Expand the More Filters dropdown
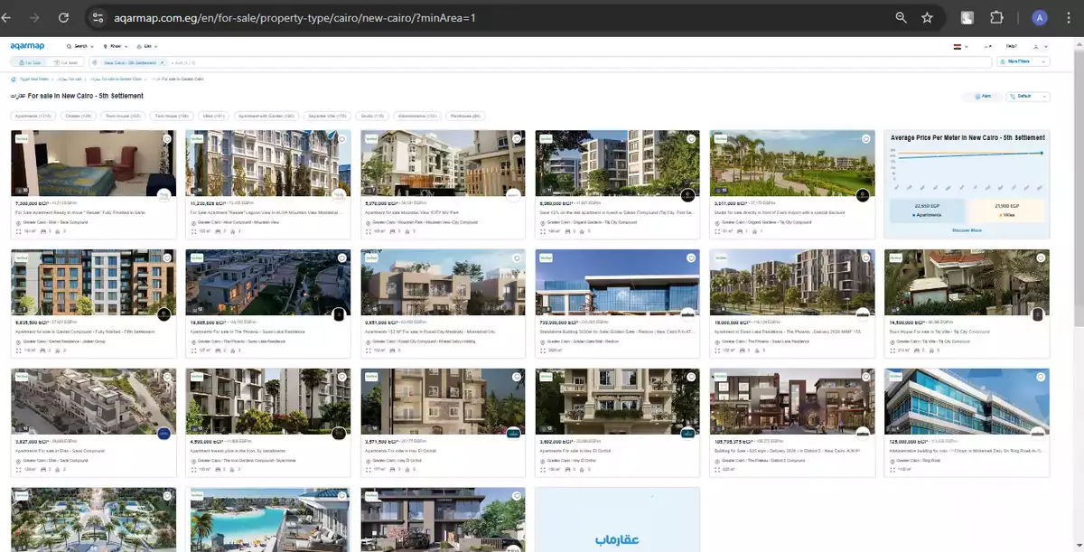Viewport: 1084px width, 552px height. [1023, 62]
